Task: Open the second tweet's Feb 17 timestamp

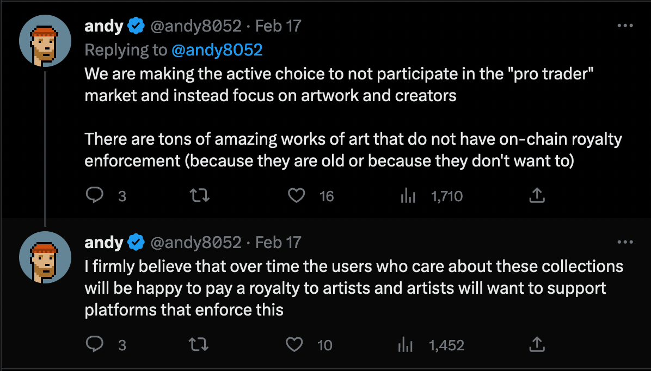Action: tap(278, 242)
